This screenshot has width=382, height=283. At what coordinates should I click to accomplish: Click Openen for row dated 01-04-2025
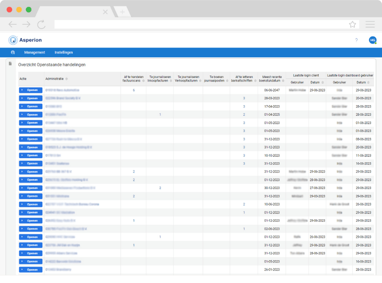(x=31, y=114)
